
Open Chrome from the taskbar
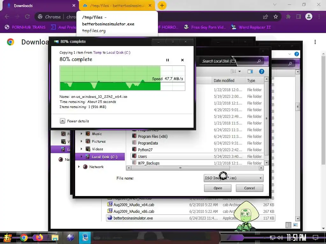24,238
